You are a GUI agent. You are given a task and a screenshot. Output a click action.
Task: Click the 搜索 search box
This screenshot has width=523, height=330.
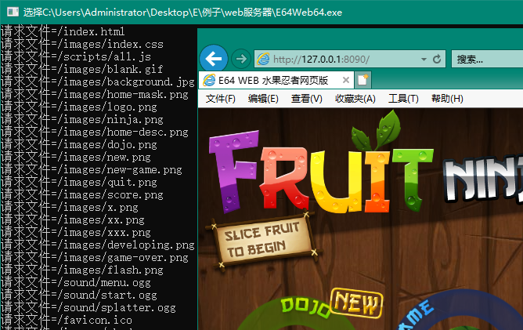pos(485,60)
